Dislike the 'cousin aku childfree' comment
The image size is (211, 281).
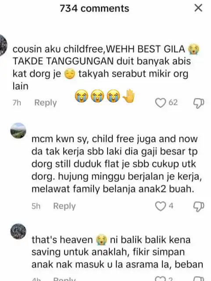pyautogui.click(x=199, y=103)
